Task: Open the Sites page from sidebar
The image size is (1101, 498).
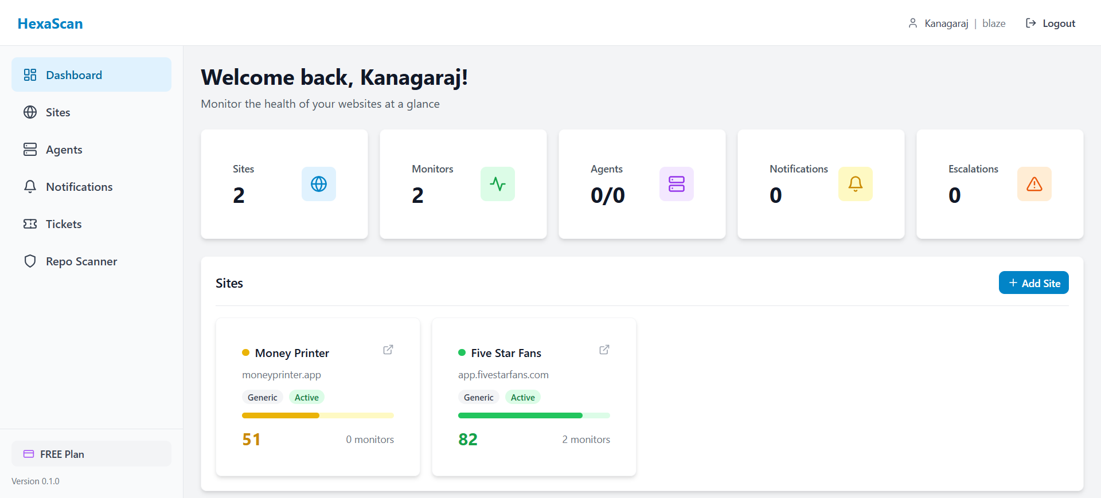Action: coord(58,112)
